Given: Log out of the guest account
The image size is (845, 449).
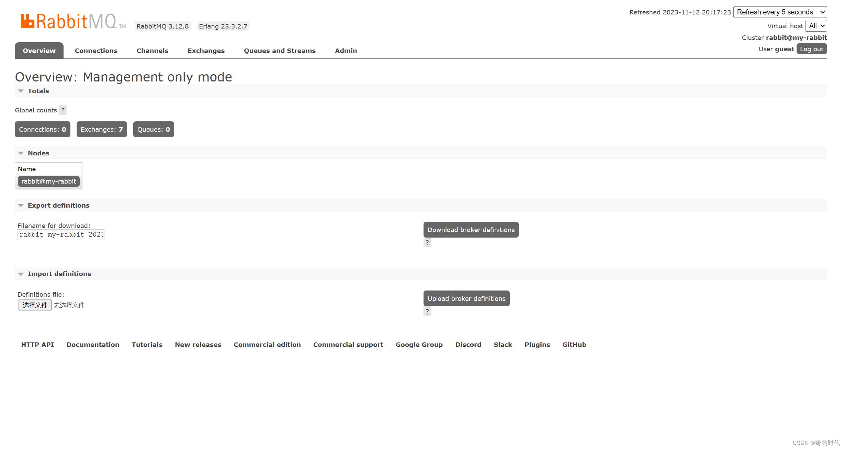Looking at the screenshot, I should coord(811,49).
